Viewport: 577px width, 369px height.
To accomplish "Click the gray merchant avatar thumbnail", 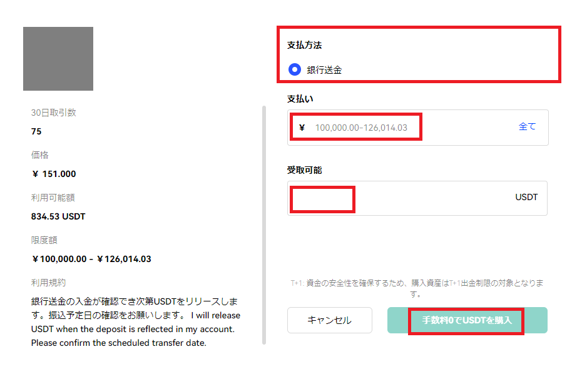I will 58,59.
